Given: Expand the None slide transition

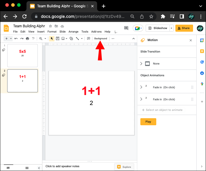Looking at the screenshot, I should [141, 64].
